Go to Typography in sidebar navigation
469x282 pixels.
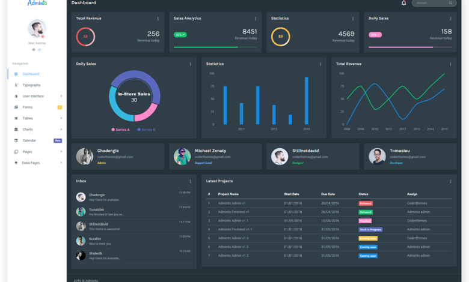point(31,85)
